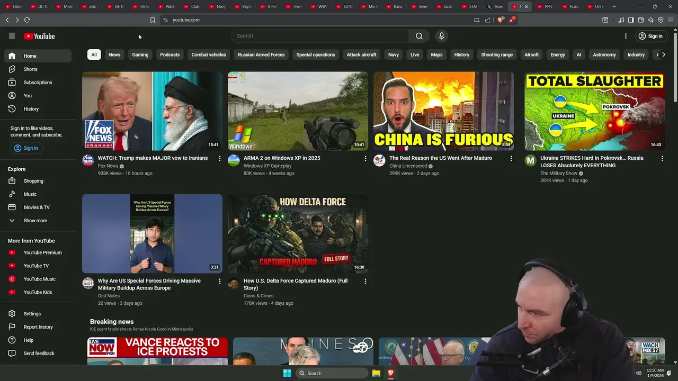Image resolution: width=678 pixels, height=381 pixels.
Task: Open History in the sidebar
Action: click(x=38, y=109)
